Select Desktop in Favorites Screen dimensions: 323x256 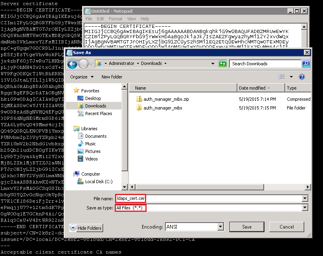(93, 98)
